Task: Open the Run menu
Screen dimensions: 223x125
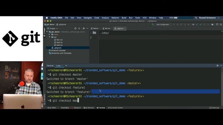Action: pos(131,18)
